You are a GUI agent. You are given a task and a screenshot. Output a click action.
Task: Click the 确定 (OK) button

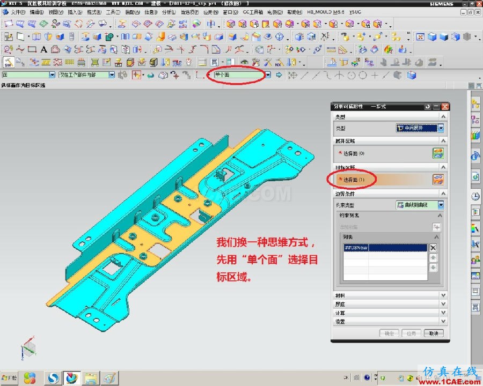pos(389,333)
